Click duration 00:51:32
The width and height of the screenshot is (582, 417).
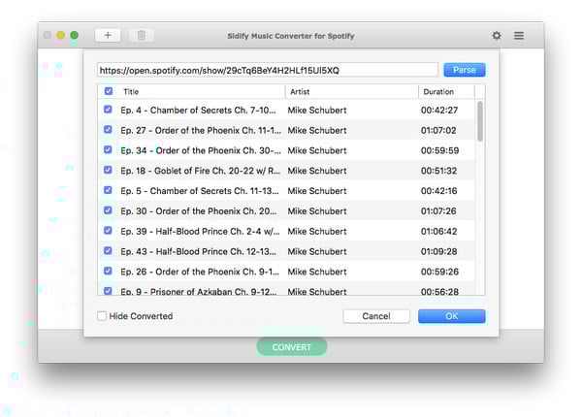438,171
